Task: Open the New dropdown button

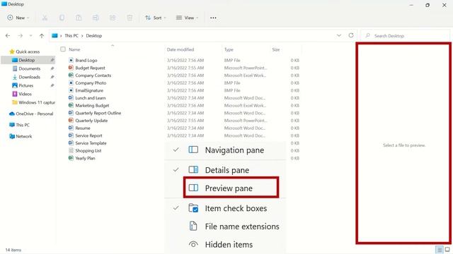Action: (18, 18)
